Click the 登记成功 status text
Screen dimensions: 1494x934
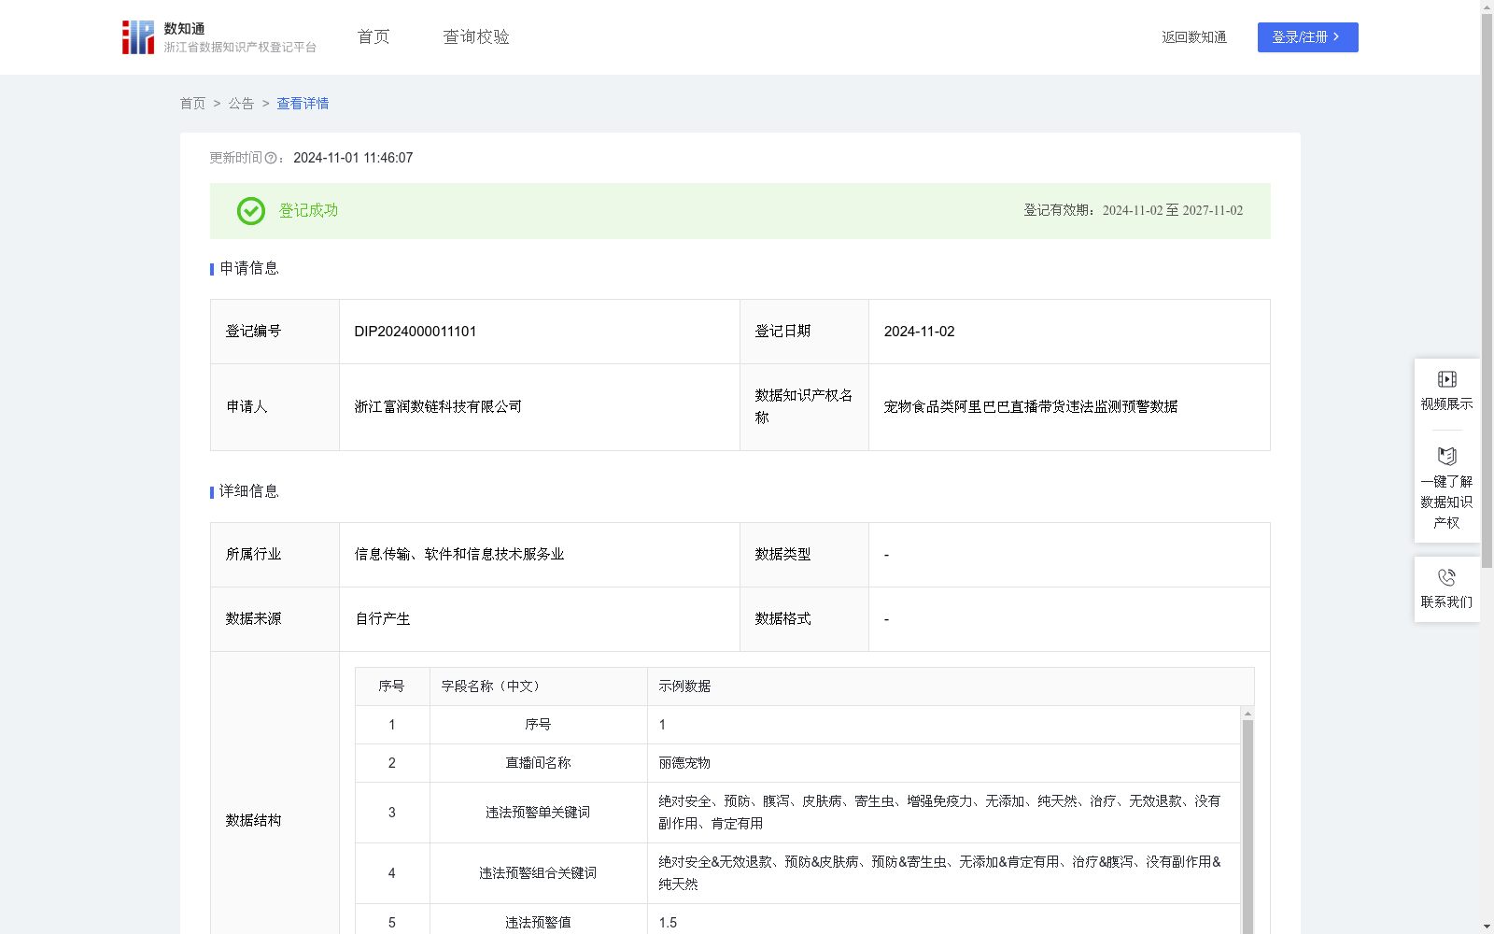pyautogui.click(x=308, y=211)
